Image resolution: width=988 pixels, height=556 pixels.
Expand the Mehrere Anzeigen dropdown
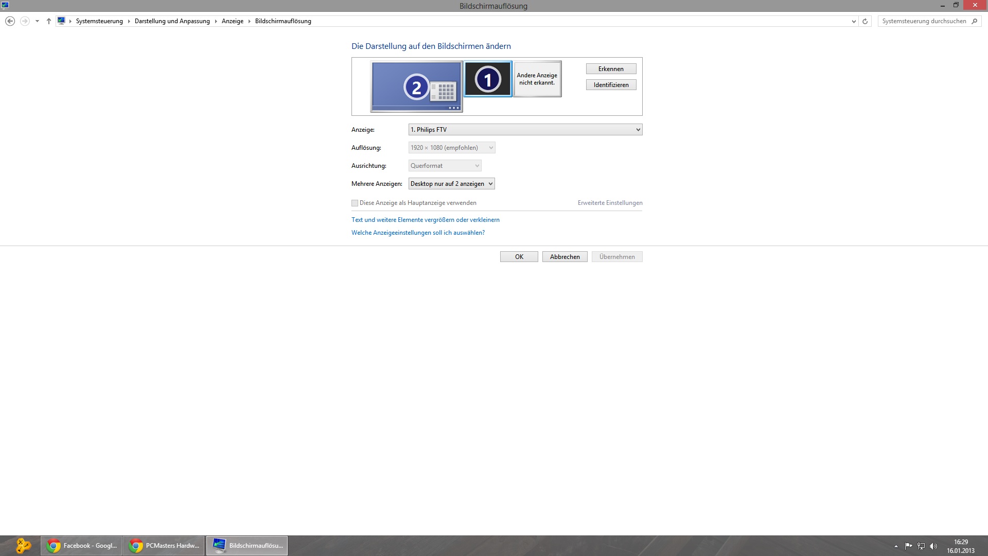pos(451,184)
